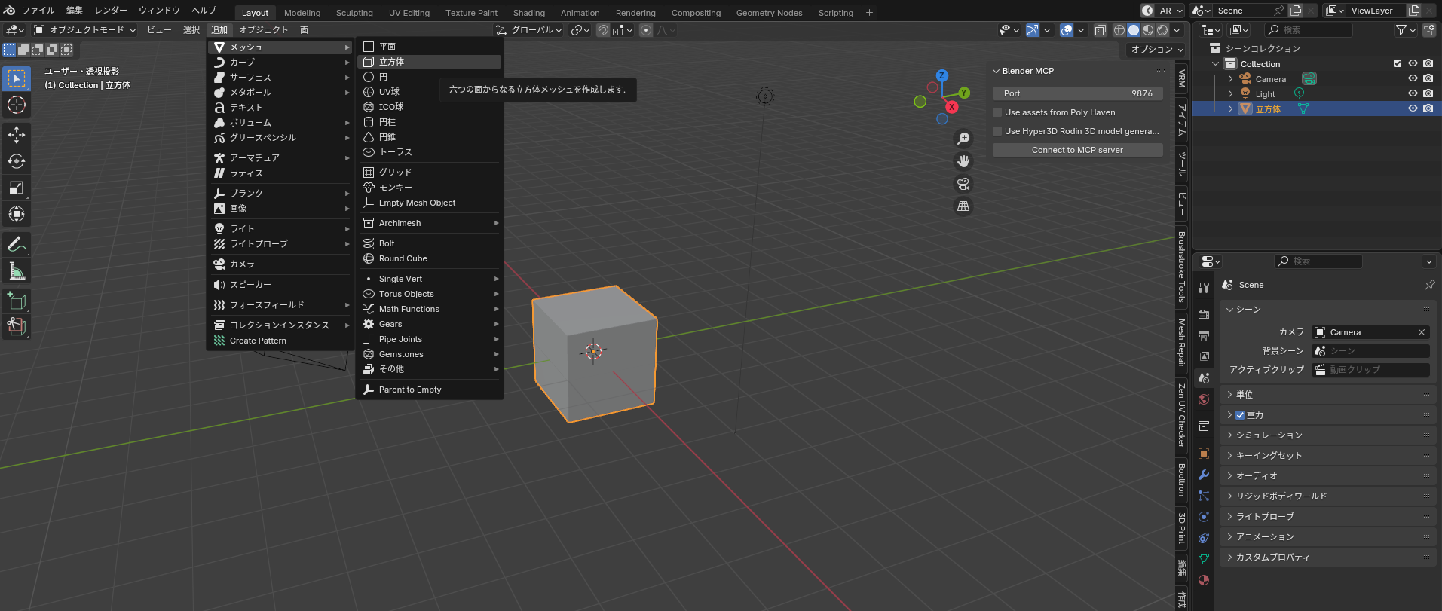
Task: Open the Render properties tab icon
Action: tap(1204, 315)
